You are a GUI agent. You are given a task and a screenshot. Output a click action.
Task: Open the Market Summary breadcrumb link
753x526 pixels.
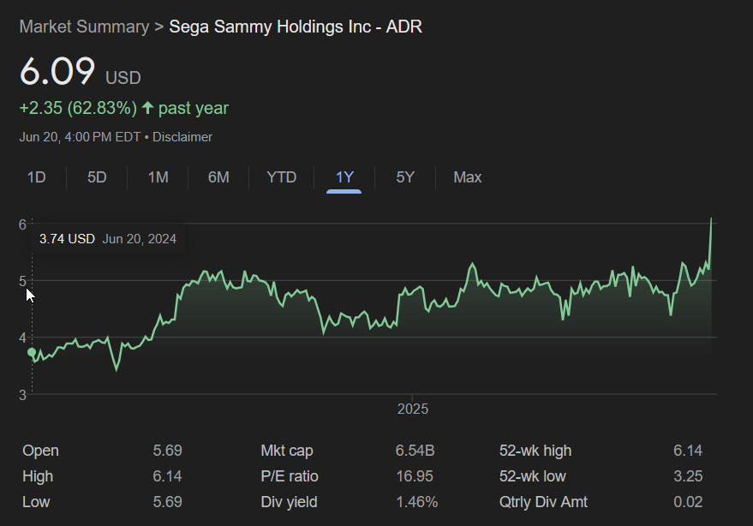84,27
